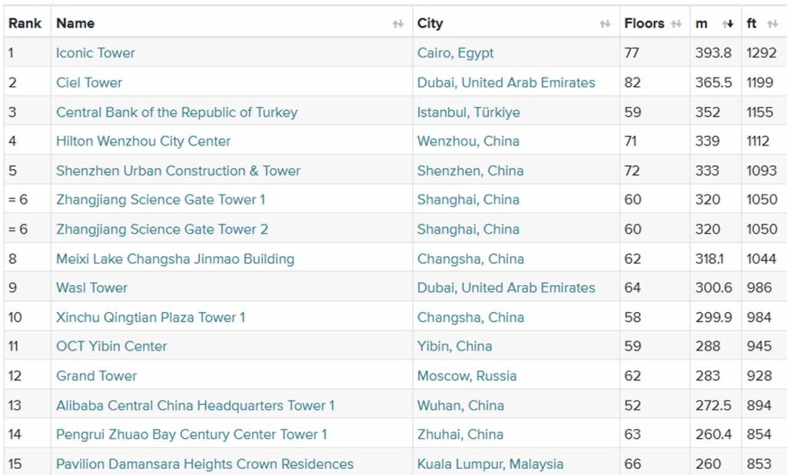Click the Zhuhai, China city link
Screen dimensions: 787x475
(460, 433)
